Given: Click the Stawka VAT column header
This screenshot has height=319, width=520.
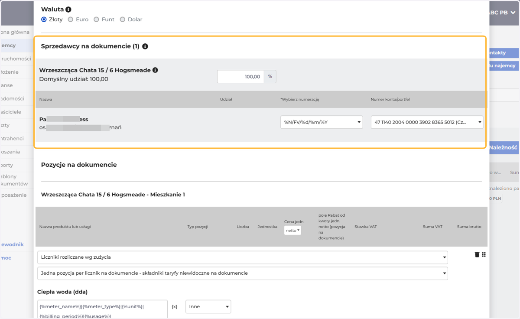Looking at the screenshot, I should click(x=366, y=227).
